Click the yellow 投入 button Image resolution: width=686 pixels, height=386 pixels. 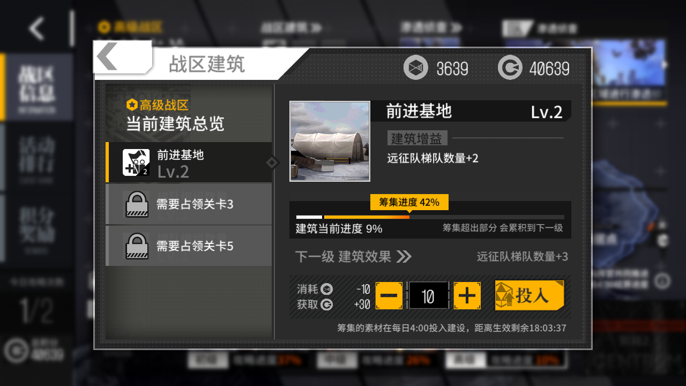click(530, 295)
